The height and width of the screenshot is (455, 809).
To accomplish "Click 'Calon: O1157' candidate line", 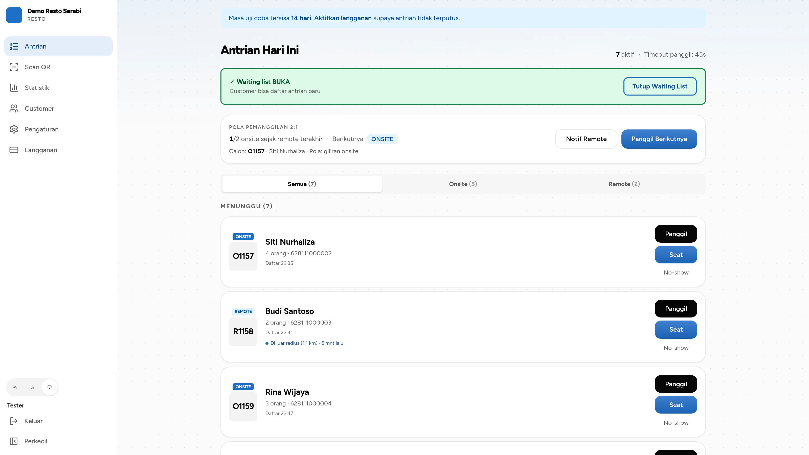I will [293, 151].
